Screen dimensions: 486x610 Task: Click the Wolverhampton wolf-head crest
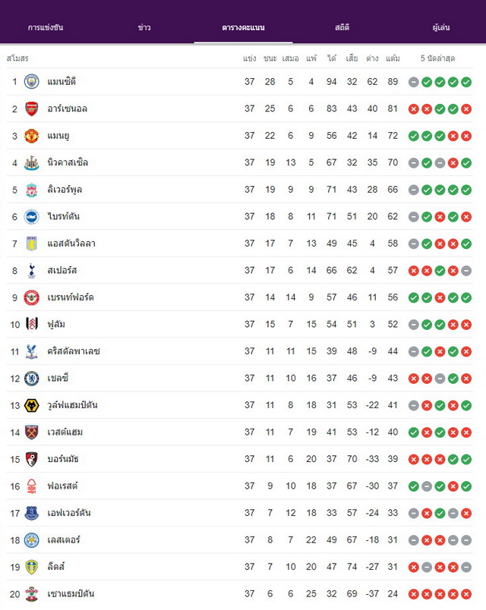(x=32, y=405)
